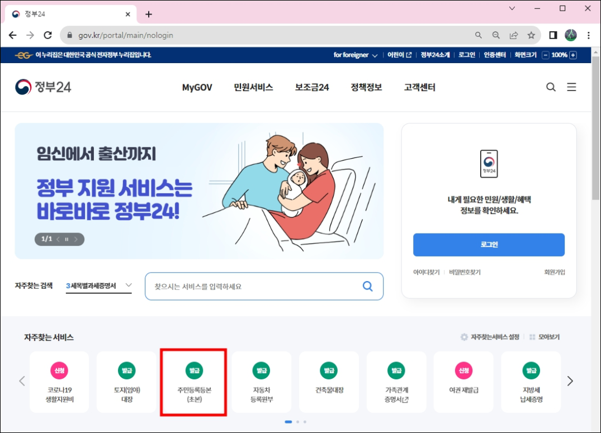
Task: Open 주민등록등본(초본) service
Action: point(194,382)
